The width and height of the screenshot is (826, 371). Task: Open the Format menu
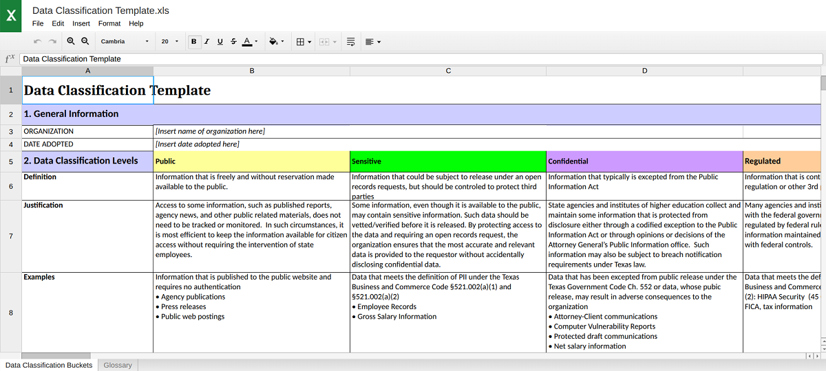click(x=109, y=23)
